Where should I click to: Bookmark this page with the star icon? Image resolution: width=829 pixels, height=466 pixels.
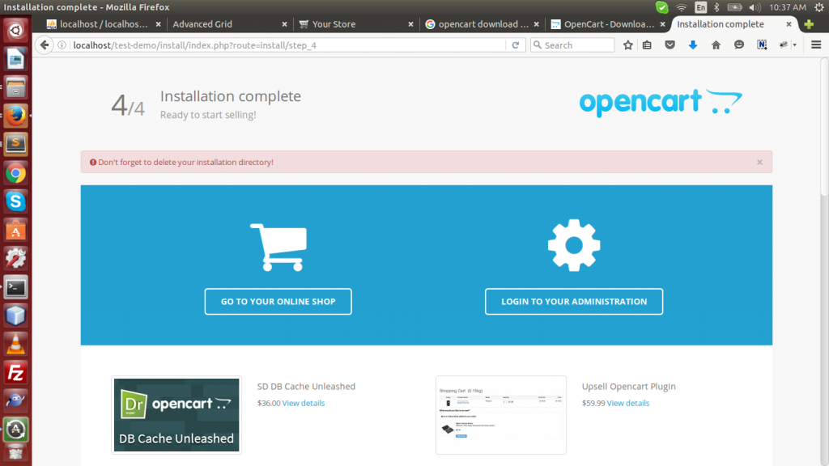click(627, 45)
